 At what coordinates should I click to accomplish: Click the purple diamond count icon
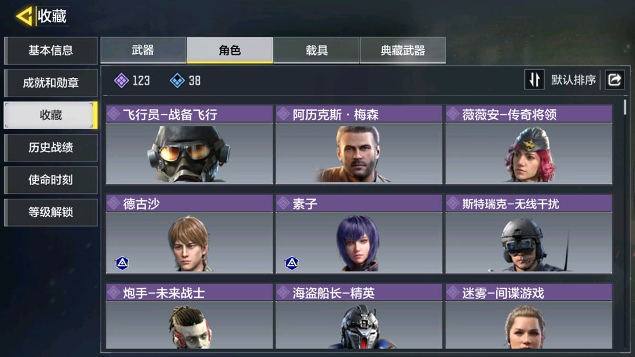pos(122,80)
